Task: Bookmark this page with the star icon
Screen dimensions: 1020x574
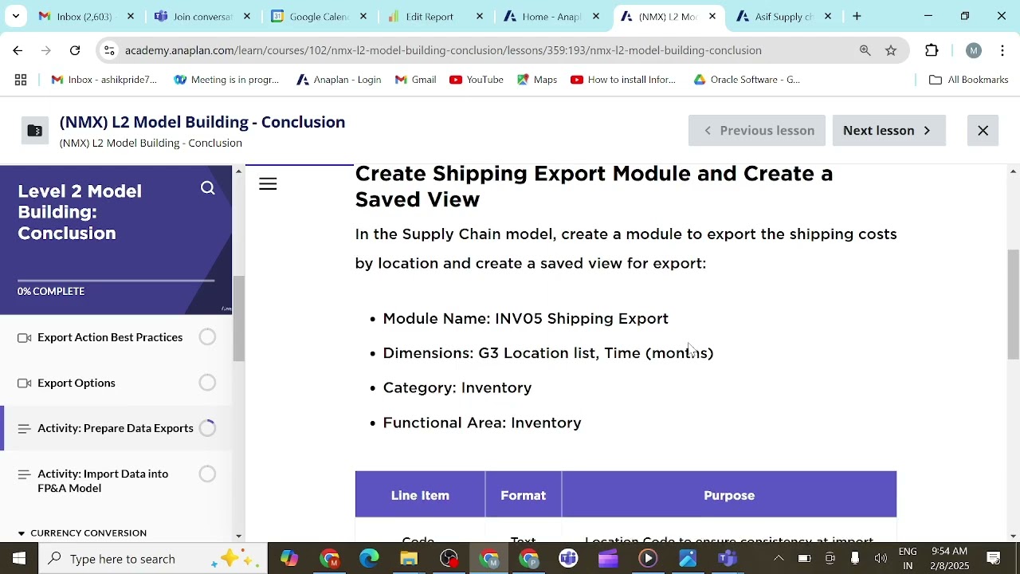Action: coord(891,50)
